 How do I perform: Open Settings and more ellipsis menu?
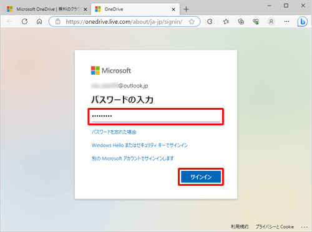(x=286, y=21)
